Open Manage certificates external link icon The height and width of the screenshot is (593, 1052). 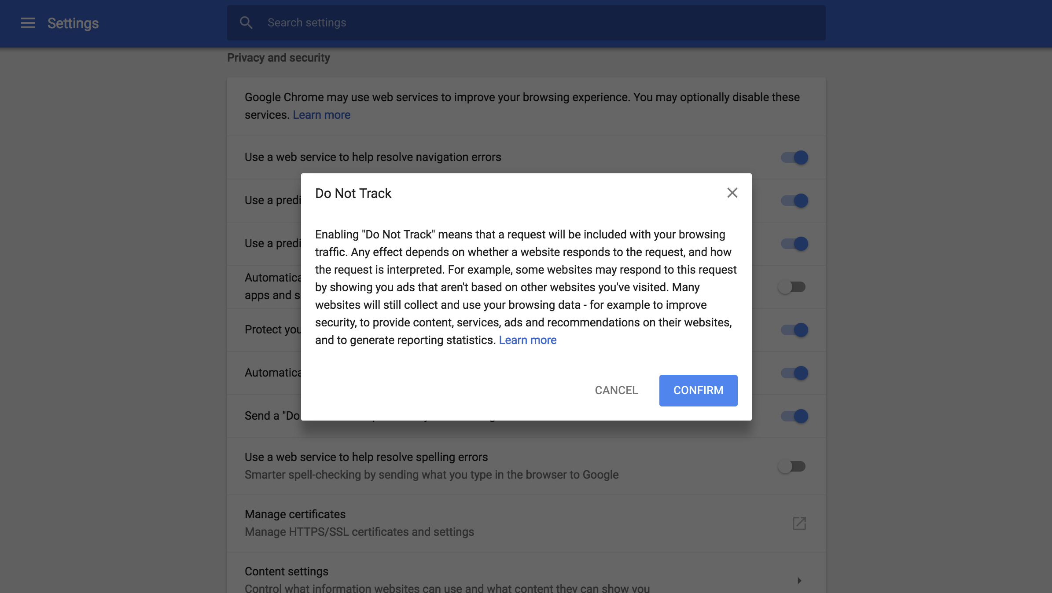click(x=799, y=523)
